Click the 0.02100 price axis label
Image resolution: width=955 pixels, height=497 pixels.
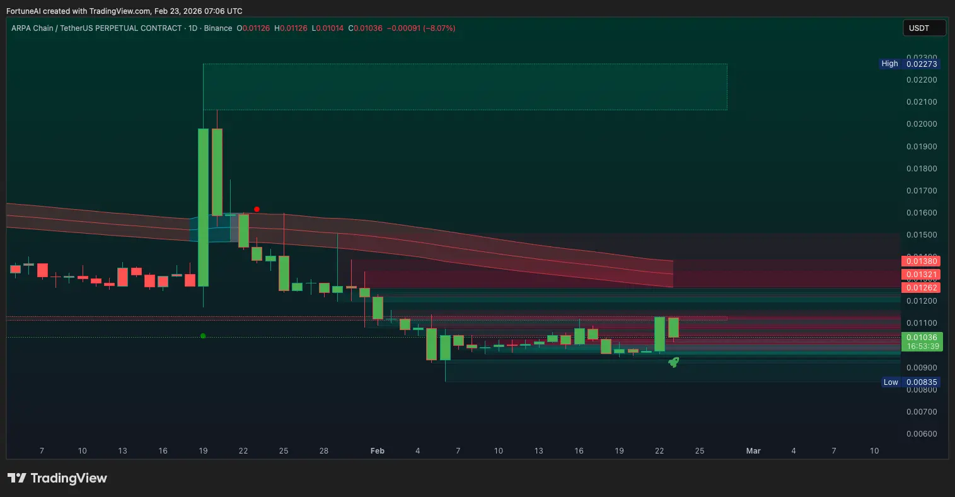pos(922,102)
